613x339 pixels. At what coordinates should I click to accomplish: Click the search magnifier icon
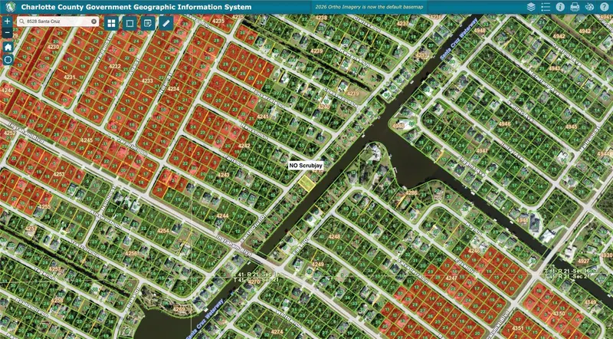tap(21, 21)
